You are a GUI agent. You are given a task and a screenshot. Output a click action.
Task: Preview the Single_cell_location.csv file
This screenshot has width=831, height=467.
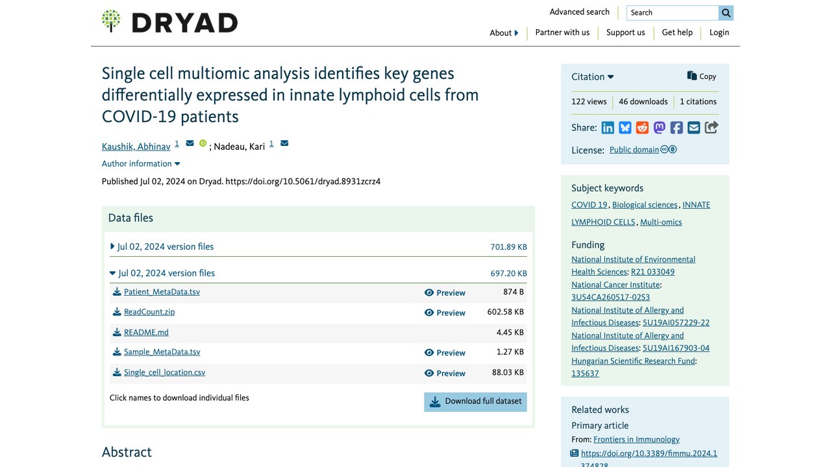click(x=445, y=373)
